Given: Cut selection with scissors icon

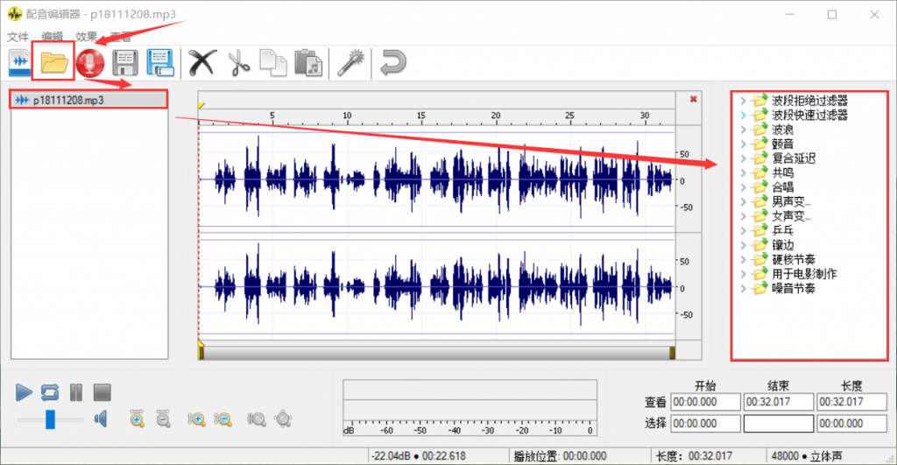Looking at the screenshot, I should 239,62.
